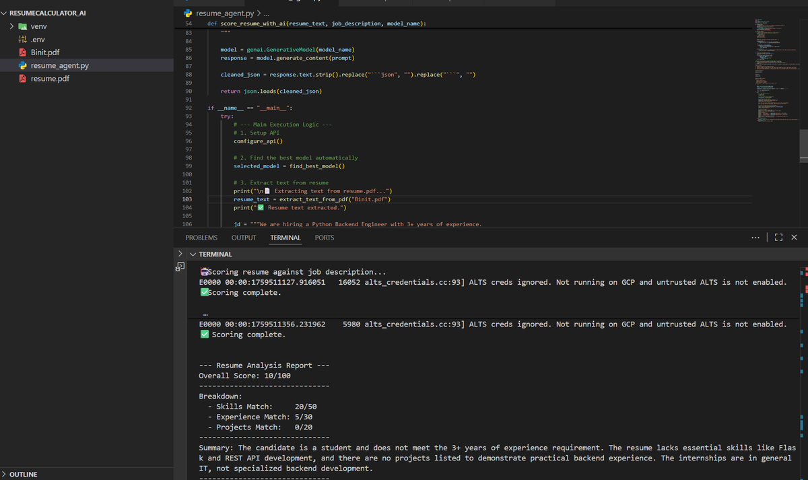Image resolution: width=808 pixels, height=480 pixels.
Task: Click the 'Skills Match: 20/50' terminal line
Action: coord(262,407)
